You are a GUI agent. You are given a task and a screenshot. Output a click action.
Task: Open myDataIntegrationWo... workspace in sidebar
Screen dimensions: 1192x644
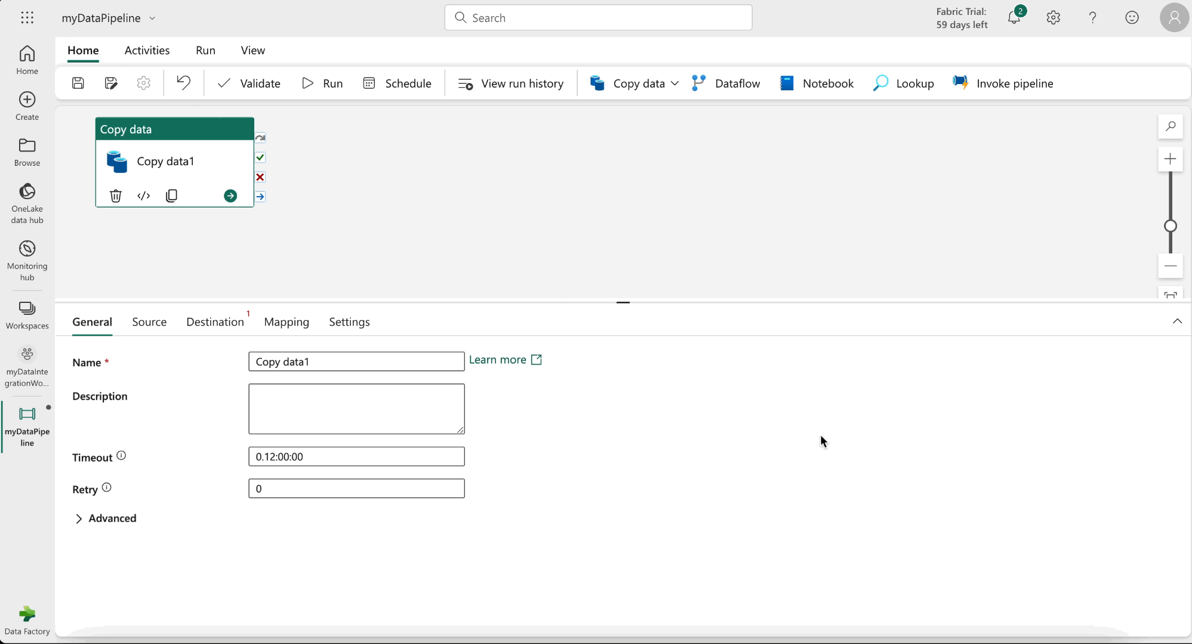pos(27,367)
